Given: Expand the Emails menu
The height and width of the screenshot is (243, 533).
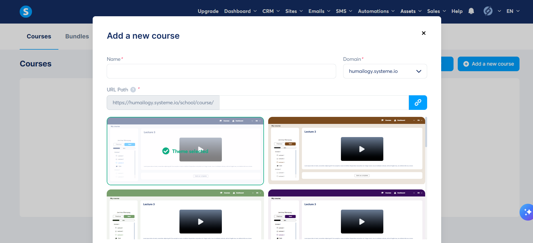Looking at the screenshot, I should [x=319, y=11].
